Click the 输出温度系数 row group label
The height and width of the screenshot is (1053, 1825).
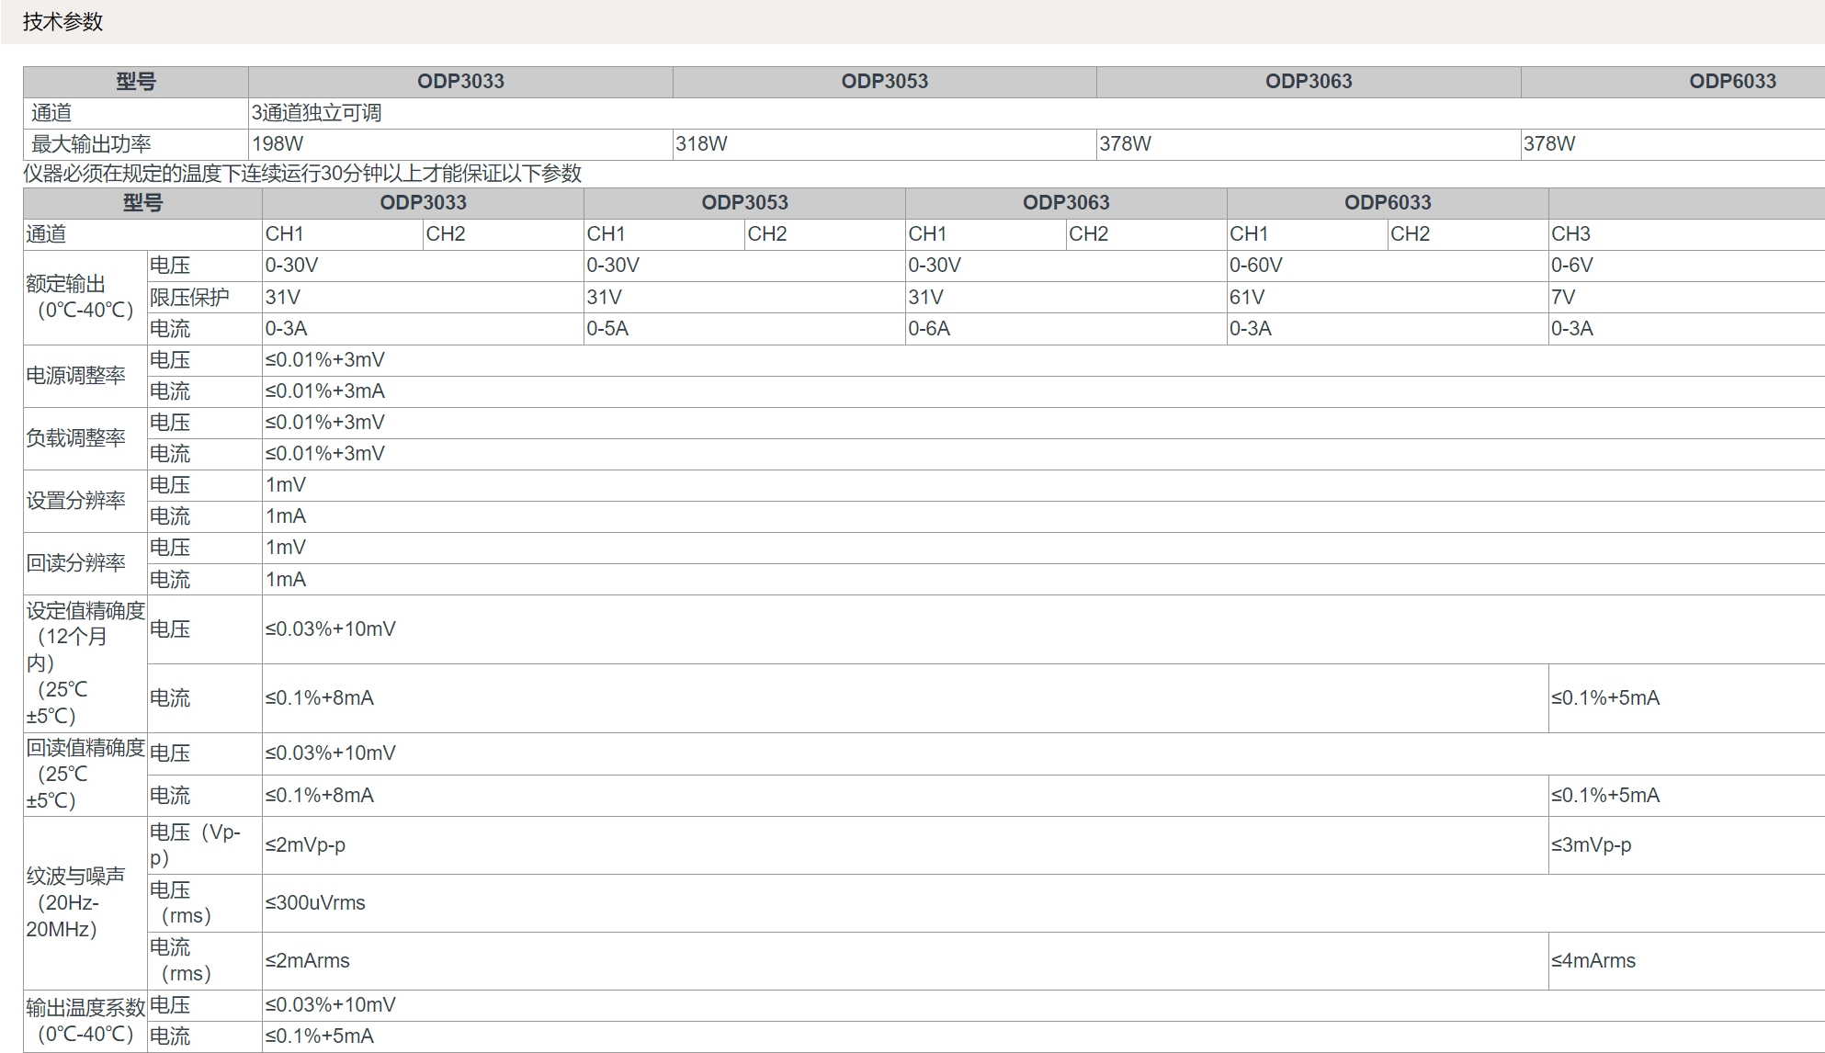pos(85,1021)
